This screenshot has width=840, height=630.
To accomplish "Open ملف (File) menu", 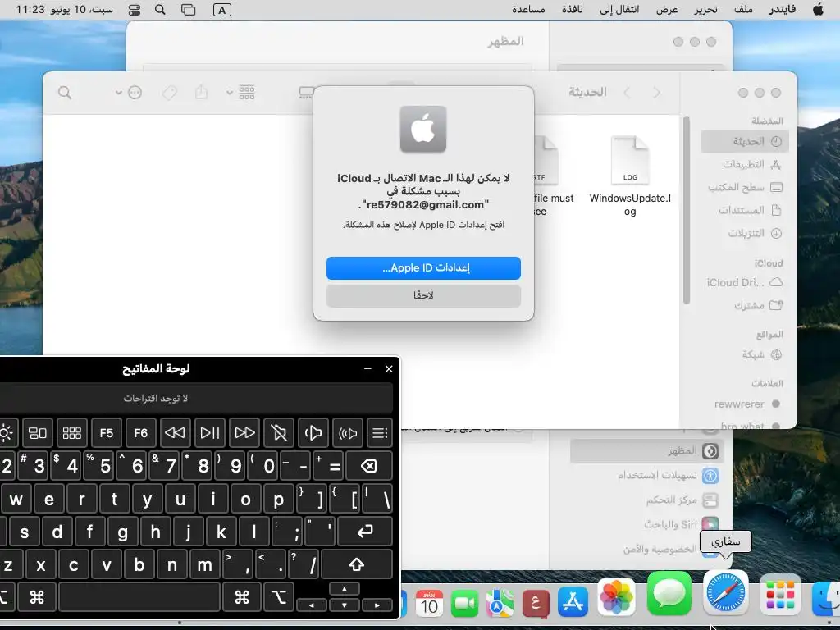I will coord(743,10).
